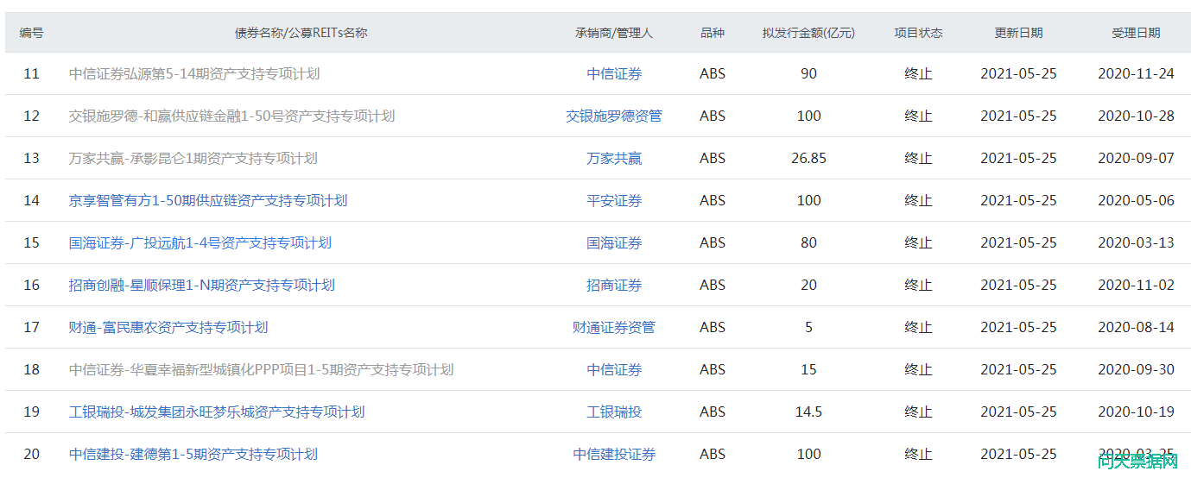Click underwriter 交银施罗德资管
The width and height of the screenshot is (1191, 484).
click(x=614, y=116)
